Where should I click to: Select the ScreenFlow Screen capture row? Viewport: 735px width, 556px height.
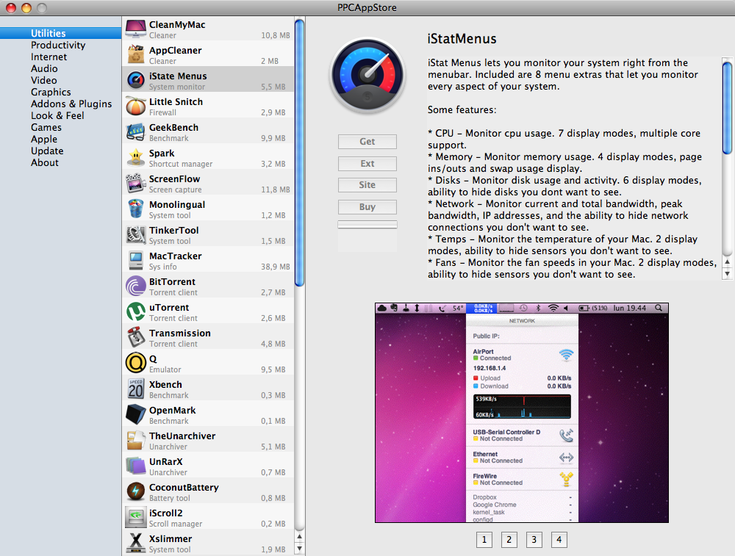[x=208, y=184]
